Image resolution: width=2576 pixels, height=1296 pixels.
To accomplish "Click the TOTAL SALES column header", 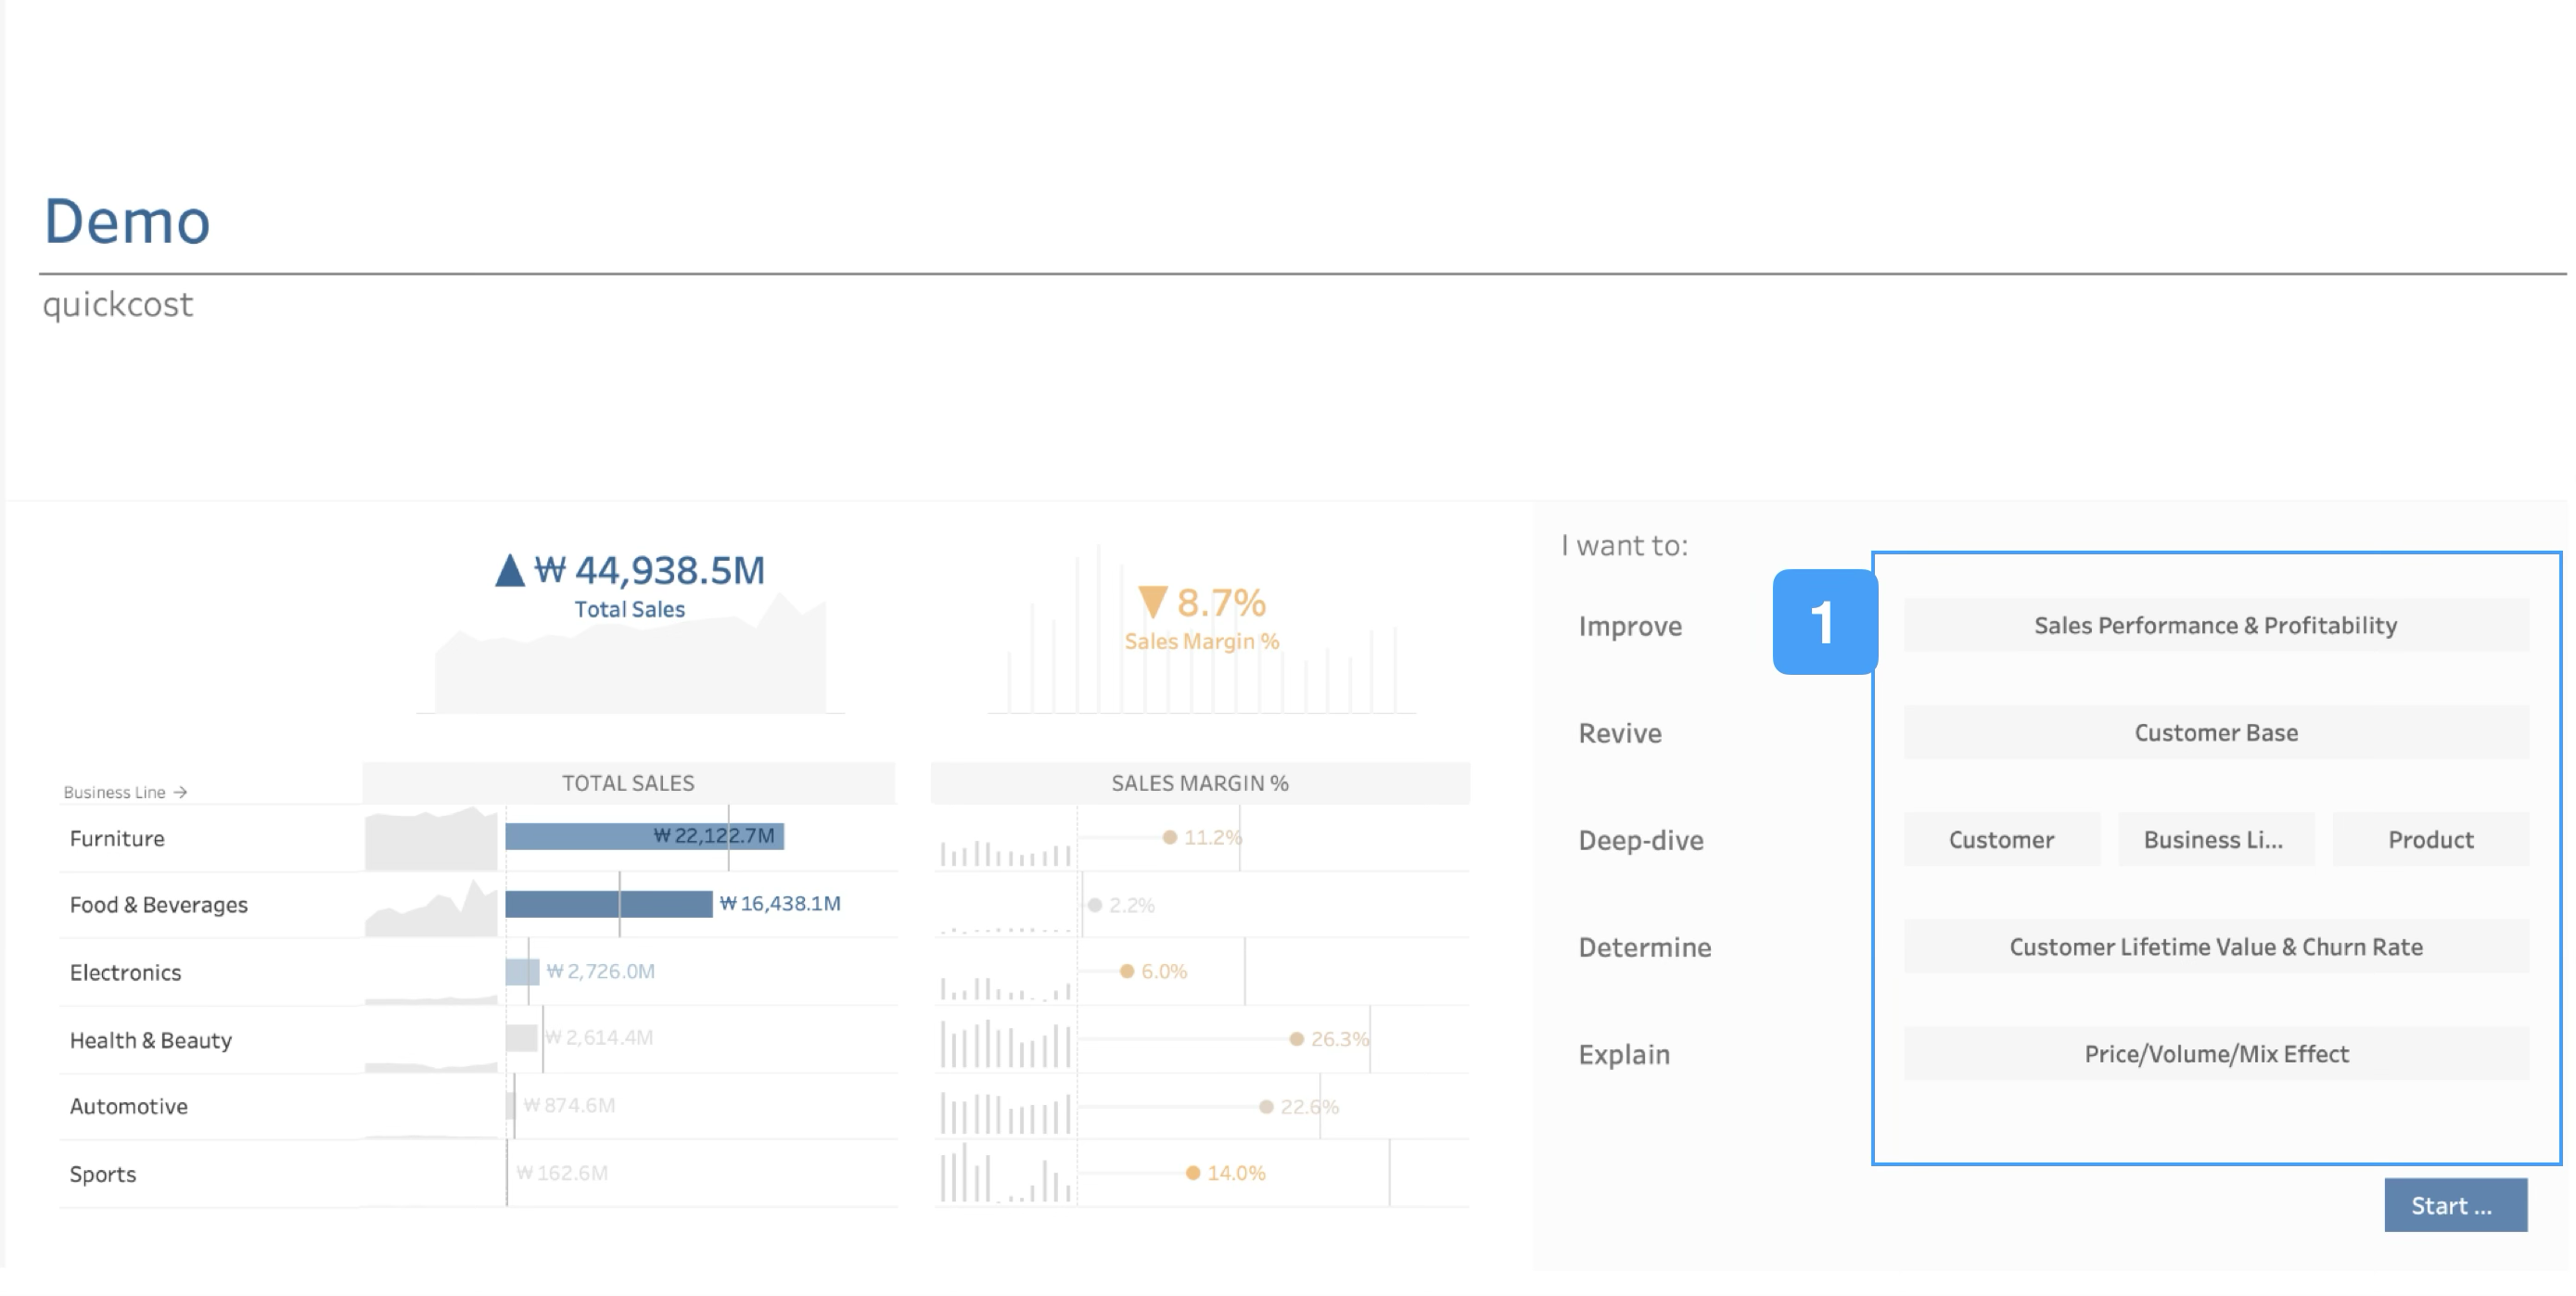I will (628, 783).
